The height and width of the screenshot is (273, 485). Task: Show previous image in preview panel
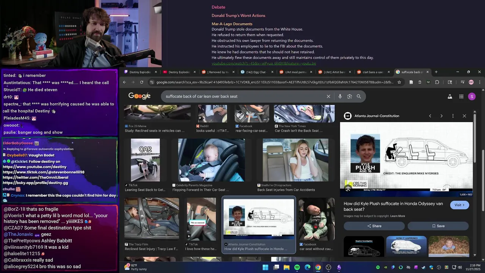pos(430,116)
